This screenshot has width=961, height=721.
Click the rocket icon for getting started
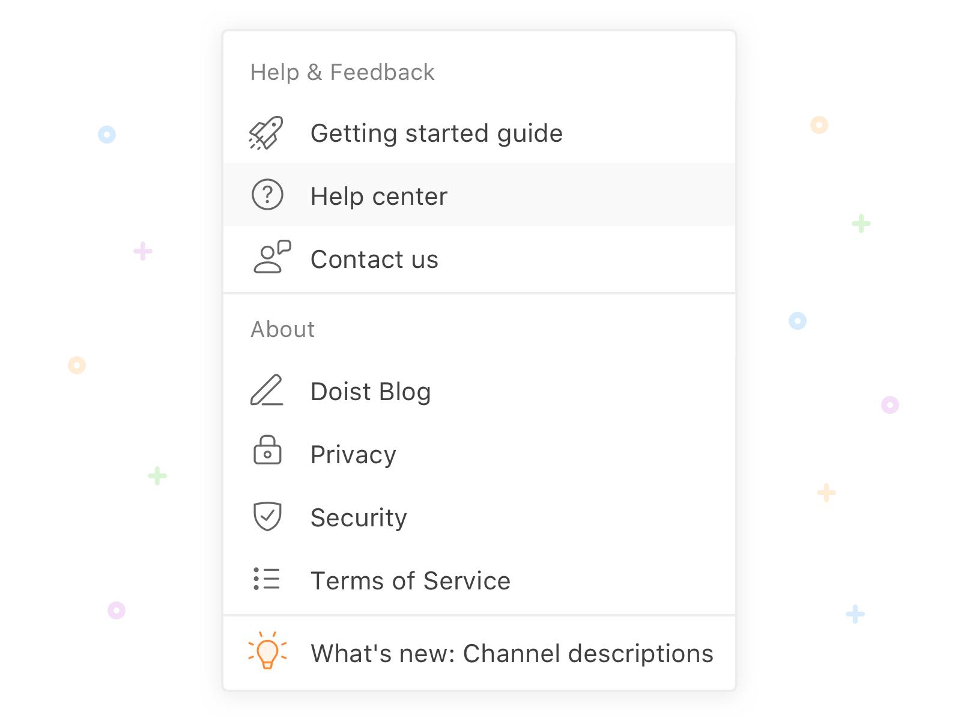266,133
